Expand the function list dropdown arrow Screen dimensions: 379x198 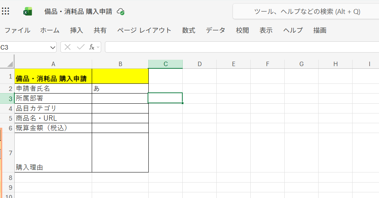click(x=98, y=47)
